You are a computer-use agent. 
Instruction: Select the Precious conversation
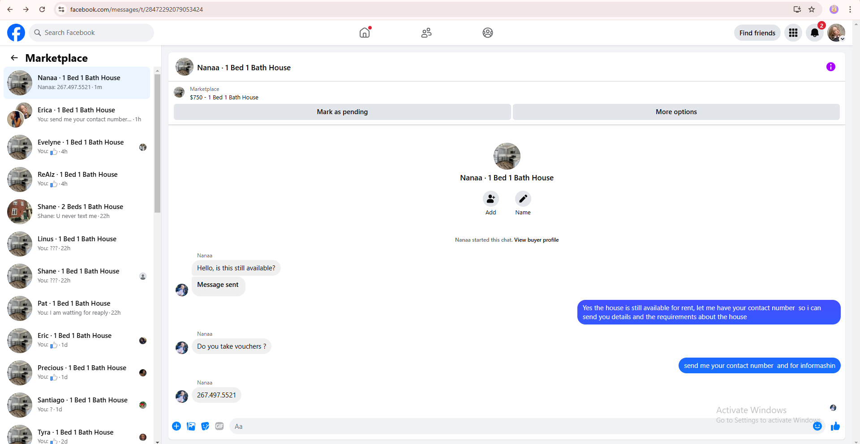77,373
